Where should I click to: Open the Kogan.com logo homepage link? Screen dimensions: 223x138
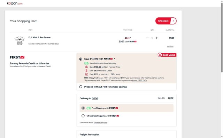15,3
